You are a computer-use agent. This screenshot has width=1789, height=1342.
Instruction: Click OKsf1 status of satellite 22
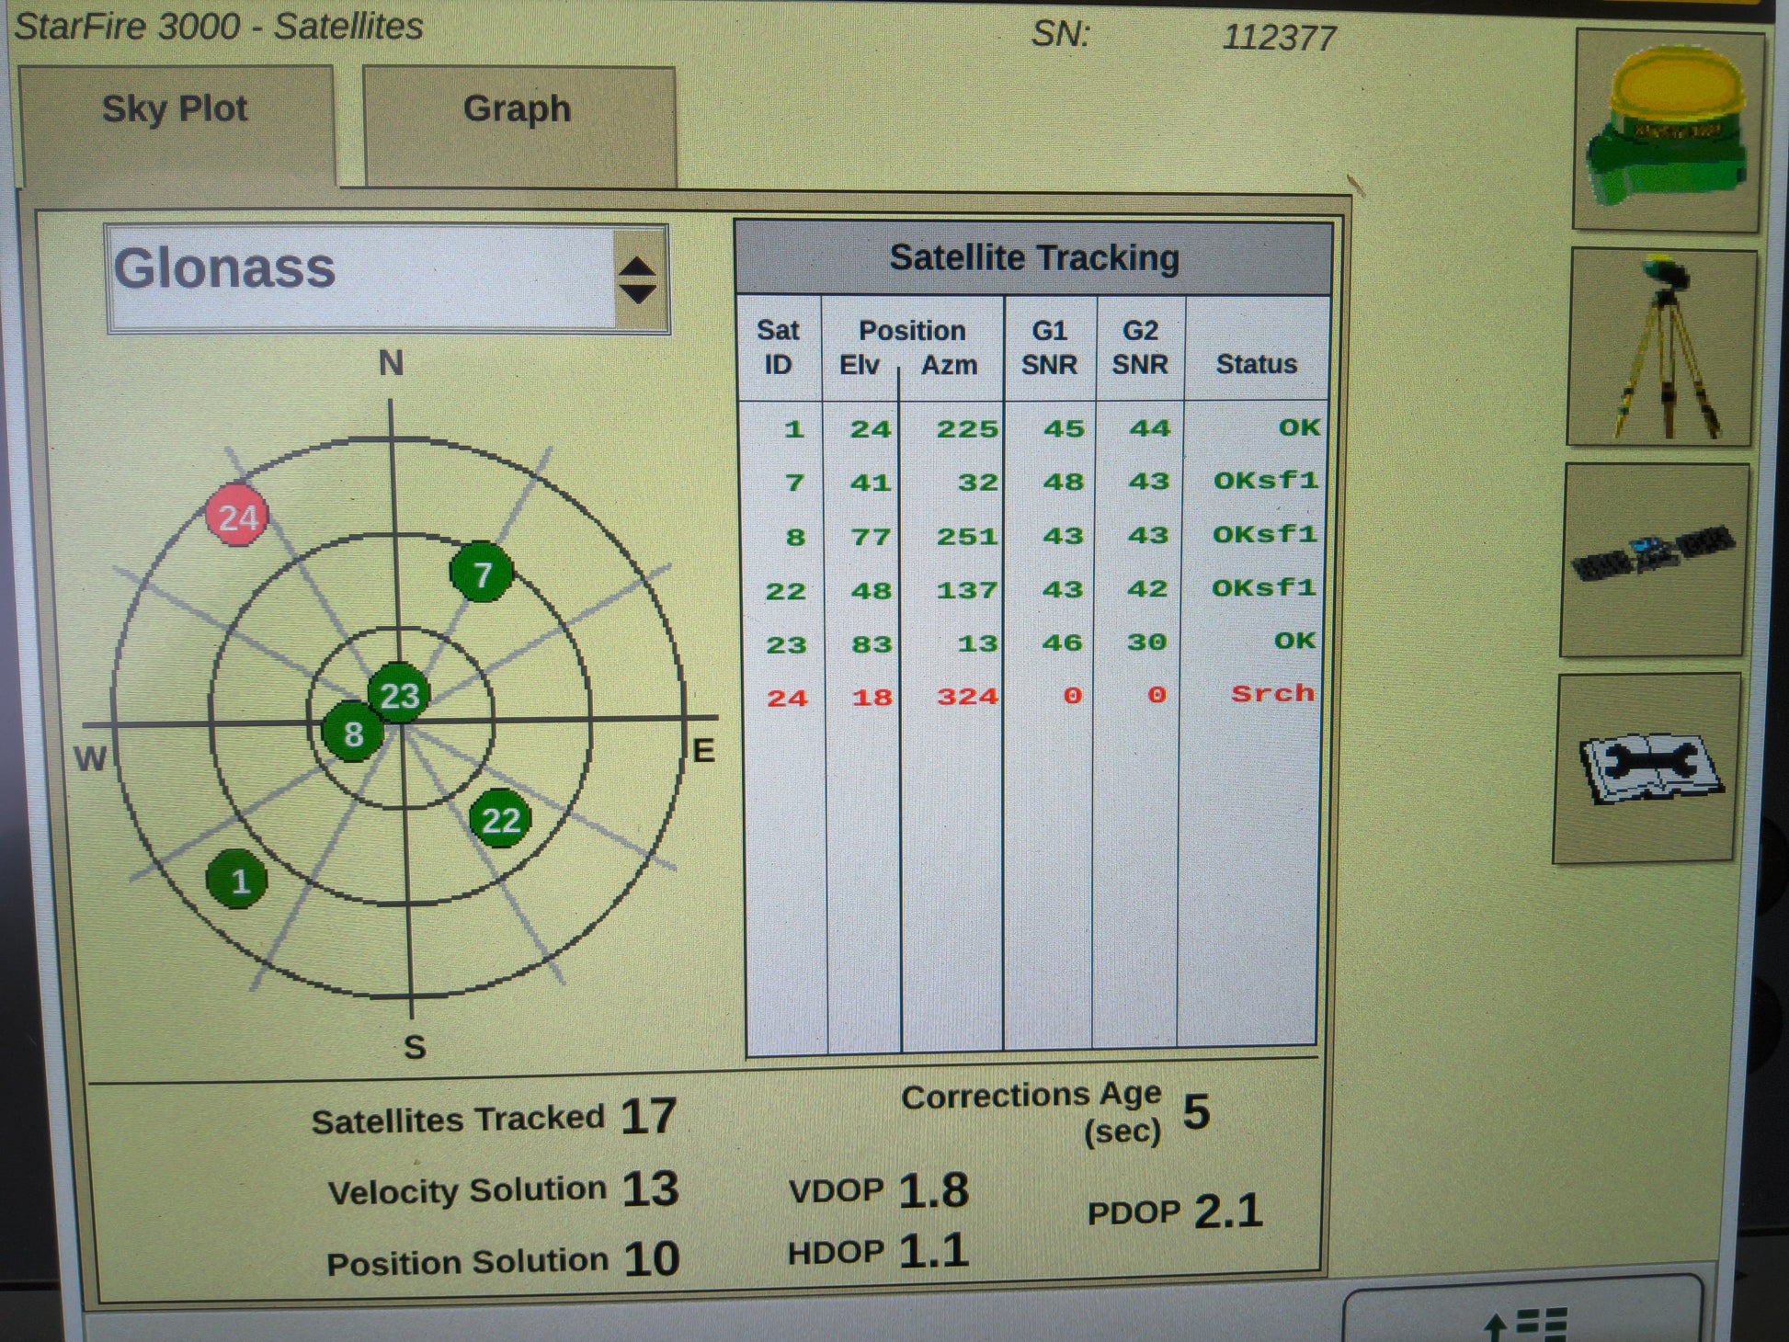[1264, 587]
